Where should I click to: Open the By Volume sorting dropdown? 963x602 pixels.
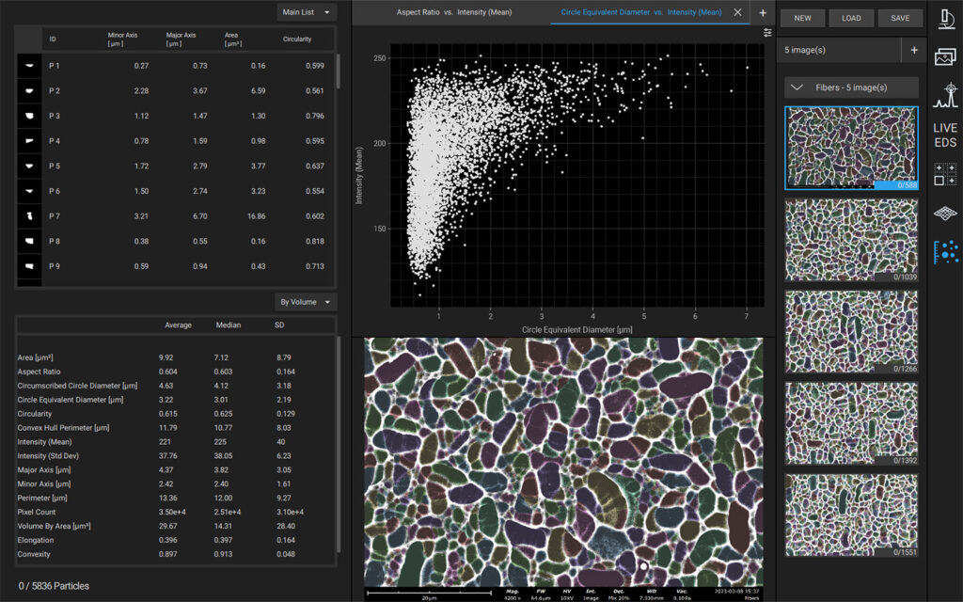click(306, 301)
